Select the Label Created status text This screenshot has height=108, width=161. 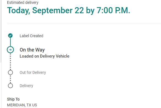click(x=31, y=36)
